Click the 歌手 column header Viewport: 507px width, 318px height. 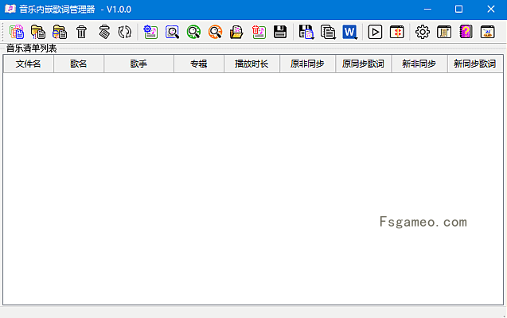pos(138,64)
